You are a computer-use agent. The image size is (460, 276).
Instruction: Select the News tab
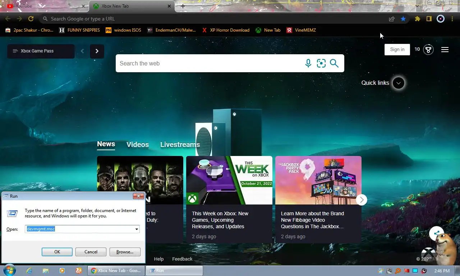coord(106,144)
